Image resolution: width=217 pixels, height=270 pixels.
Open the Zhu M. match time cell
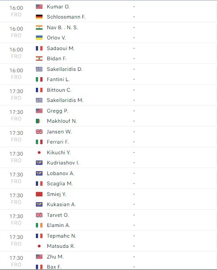(x=16, y=261)
